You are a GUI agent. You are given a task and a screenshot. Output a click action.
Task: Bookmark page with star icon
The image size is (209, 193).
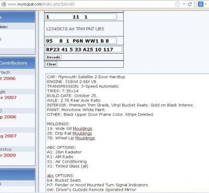point(177,4)
